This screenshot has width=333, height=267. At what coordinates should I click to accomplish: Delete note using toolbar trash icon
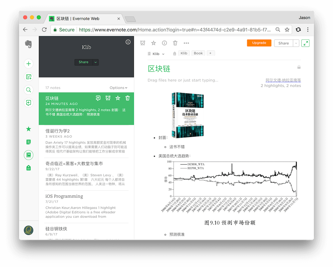click(175, 43)
